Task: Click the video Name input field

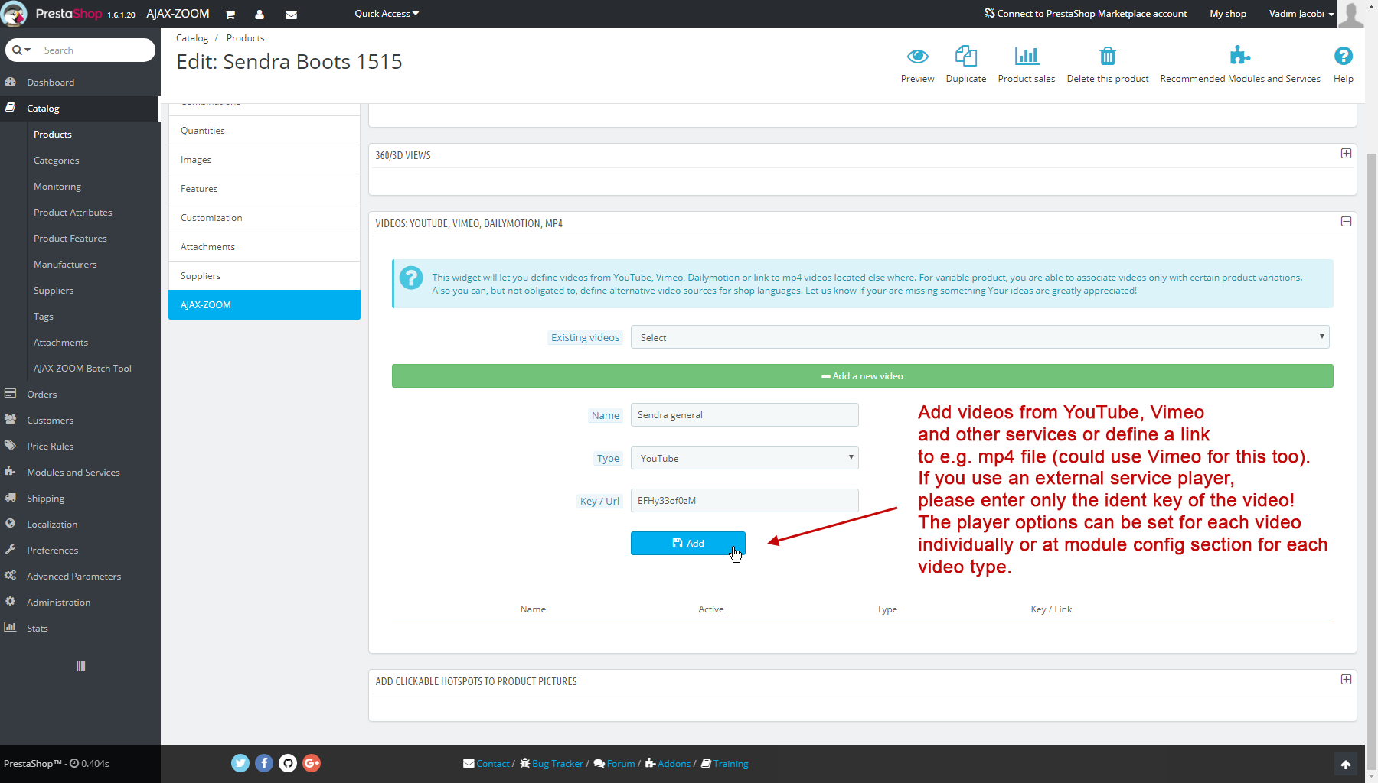Action: click(744, 415)
